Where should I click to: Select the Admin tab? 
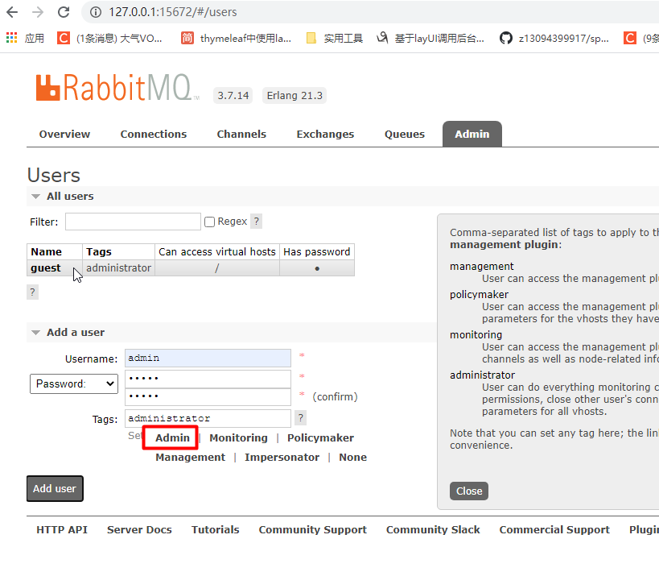pos(472,134)
